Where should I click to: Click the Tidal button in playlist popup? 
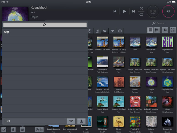click(71, 121)
